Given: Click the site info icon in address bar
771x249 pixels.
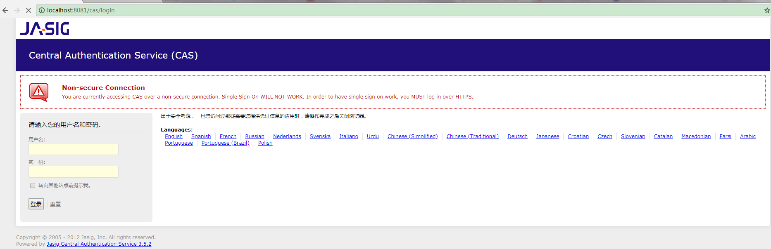Looking at the screenshot, I should pyautogui.click(x=42, y=10).
